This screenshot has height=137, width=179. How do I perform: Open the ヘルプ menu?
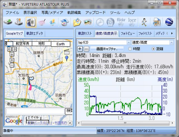(129, 12)
